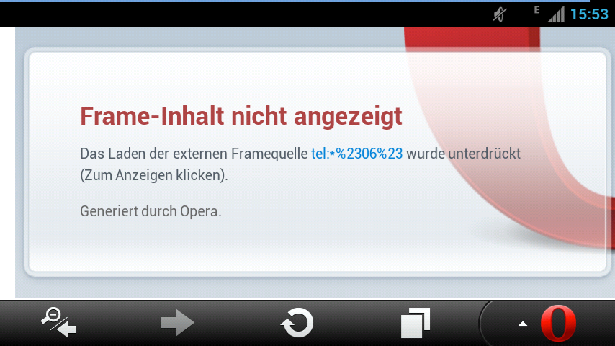Expand the small arrow beside Opera logo
Screen dimensions: 615x346
[522, 324]
